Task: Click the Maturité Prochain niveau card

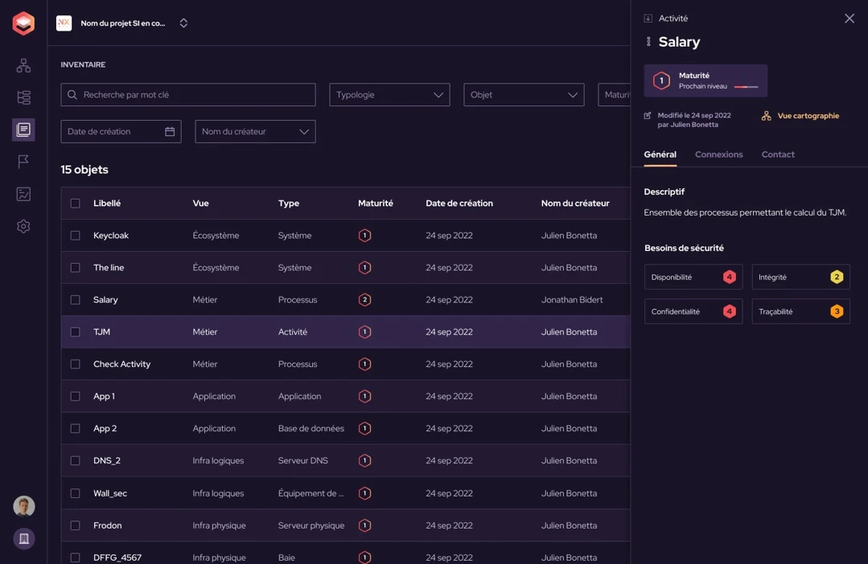Action: pos(706,80)
